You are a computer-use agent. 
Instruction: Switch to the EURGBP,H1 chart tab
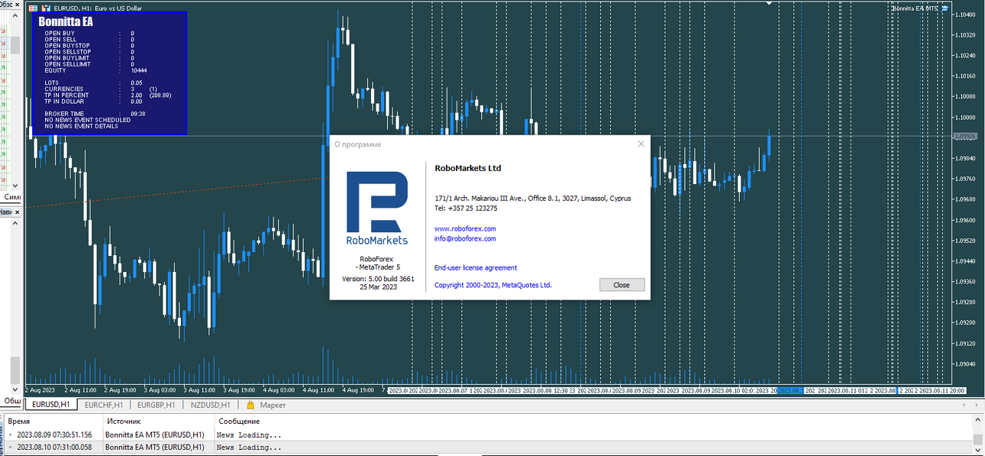click(156, 405)
